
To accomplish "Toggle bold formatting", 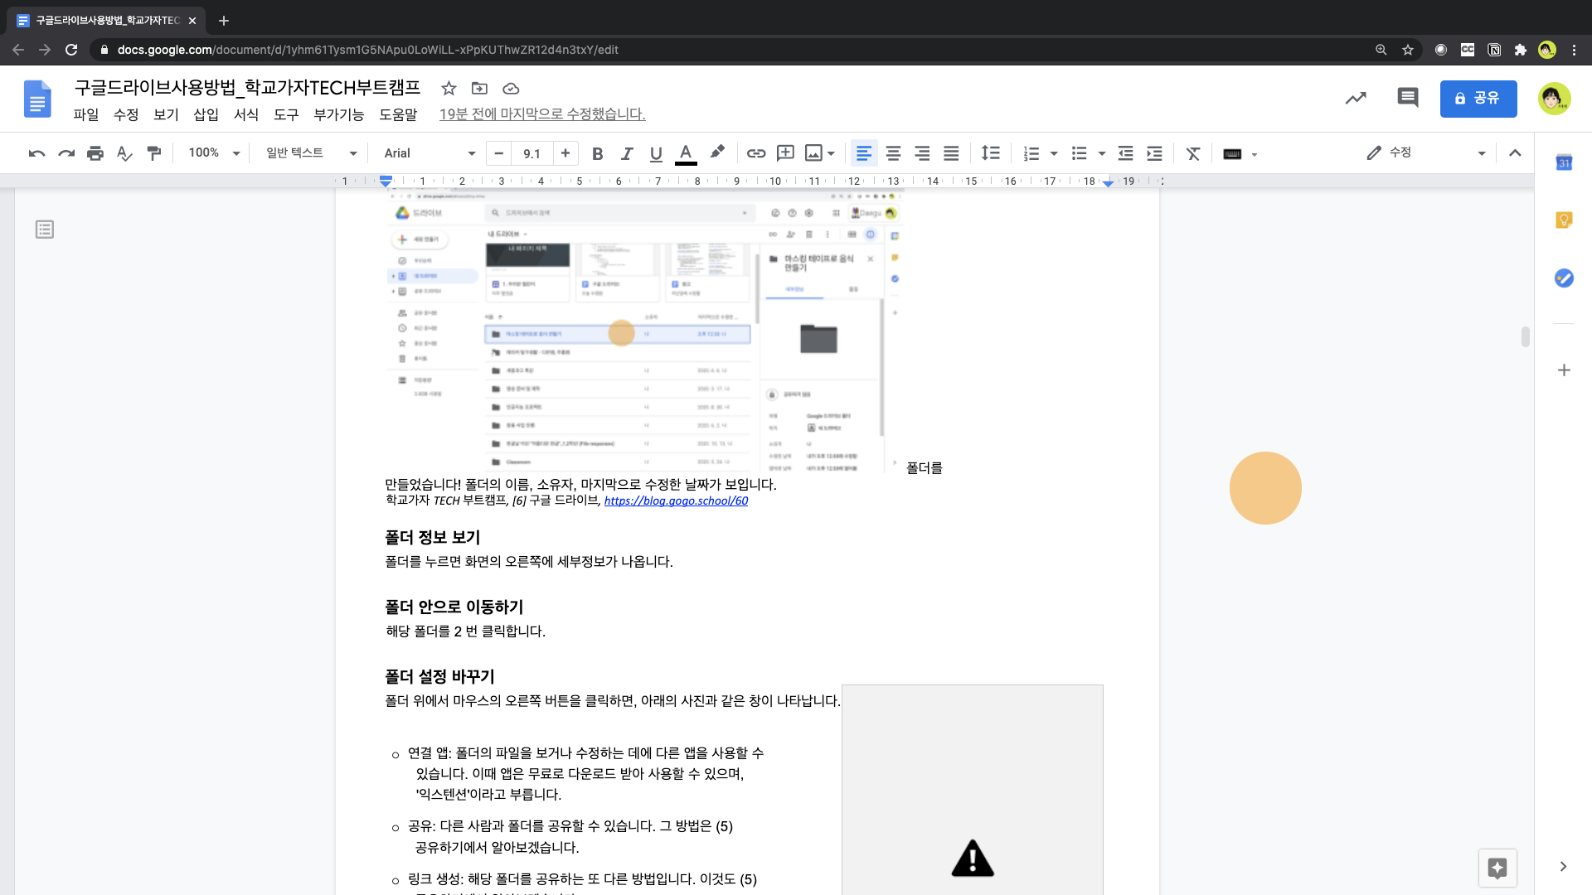I will [597, 153].
